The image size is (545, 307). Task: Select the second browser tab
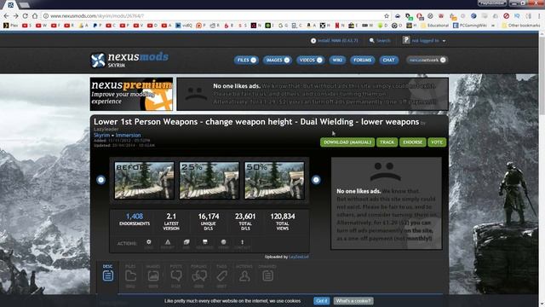click(x=25, y=5)
